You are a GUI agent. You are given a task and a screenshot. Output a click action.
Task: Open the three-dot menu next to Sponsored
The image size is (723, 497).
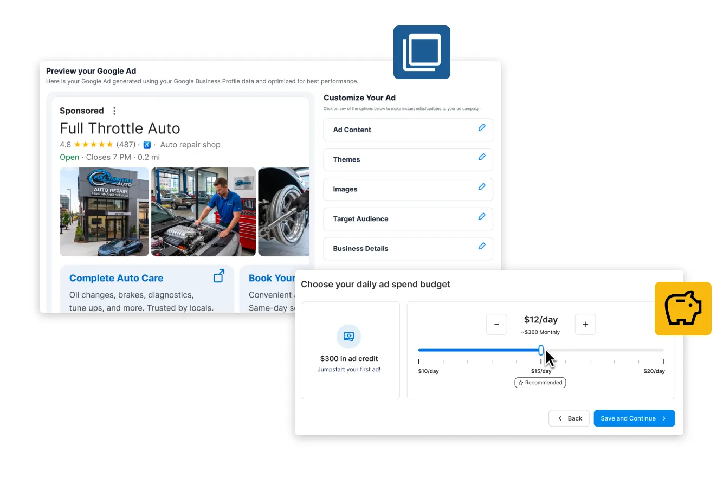point(114,111)
